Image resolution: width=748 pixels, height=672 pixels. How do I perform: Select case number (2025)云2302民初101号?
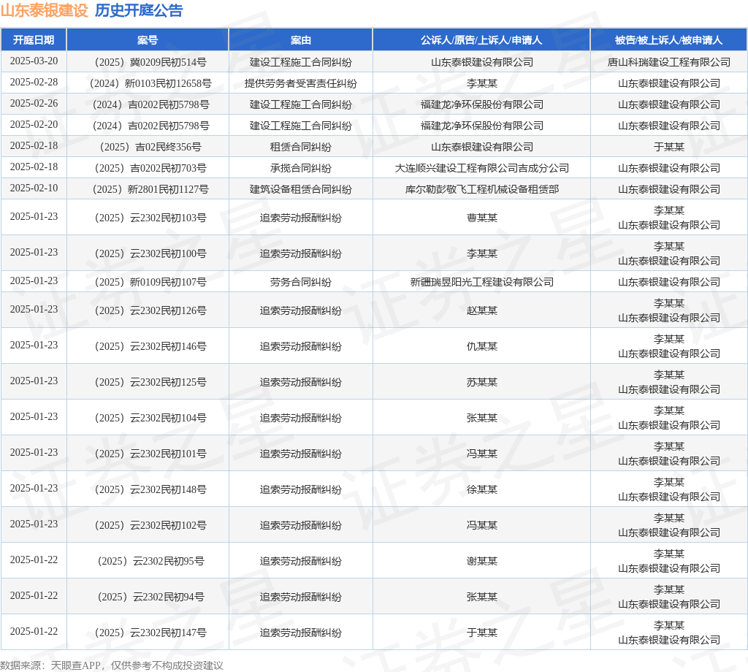click(150, 454)
